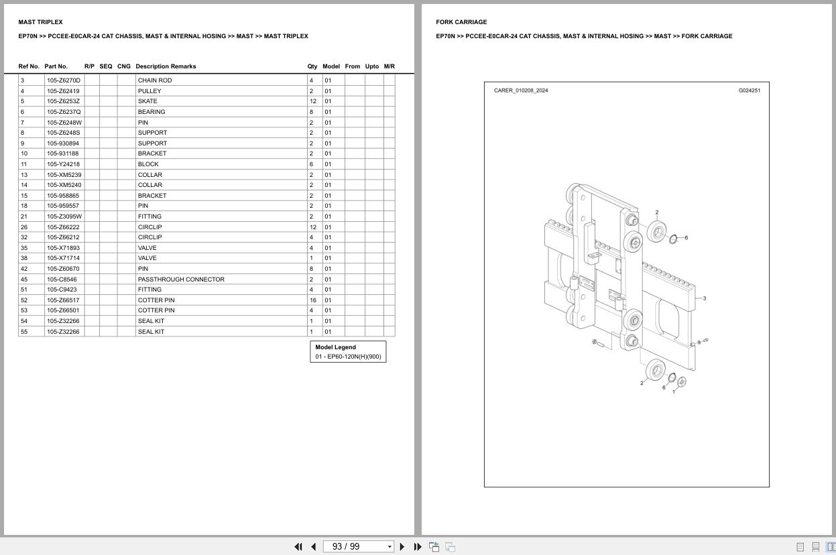Select part number 105-958865
This screenshot has height=555, width=836.
coord(63,196)
